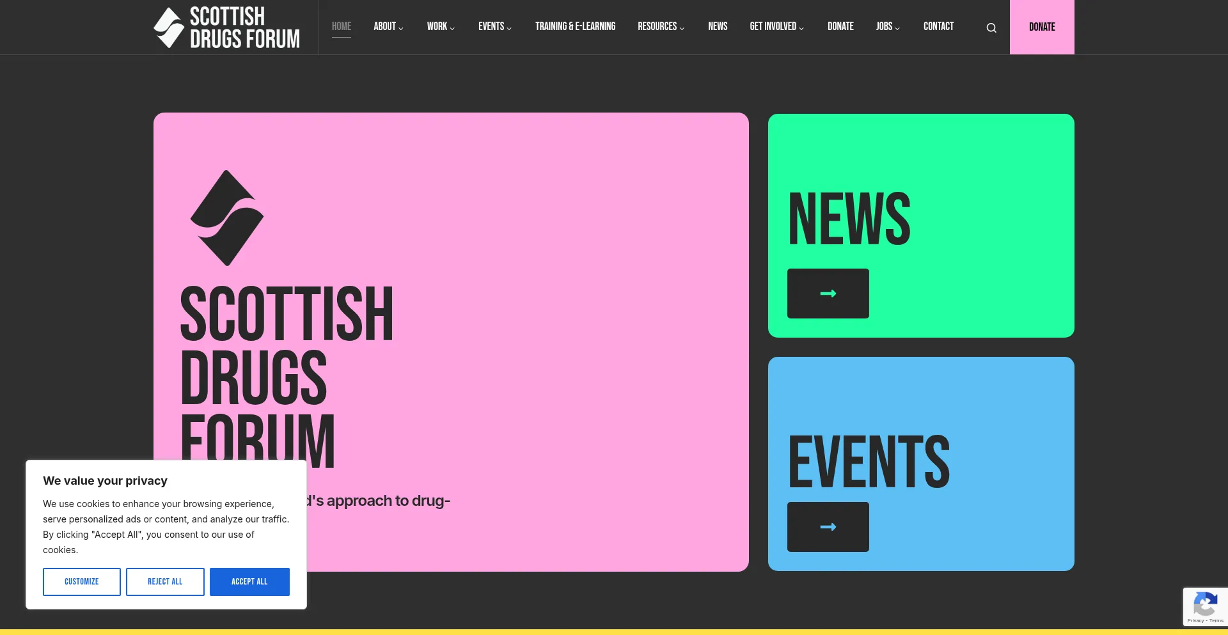This screenshot has width=1228, height=635.
Task: Open Training & E-Learning page
Action: [x=575, y=27]
